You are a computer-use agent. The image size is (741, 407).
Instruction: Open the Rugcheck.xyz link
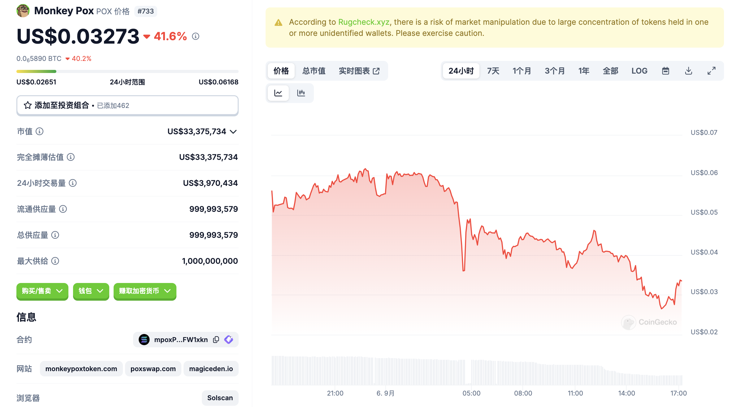(x=364, y=22)
